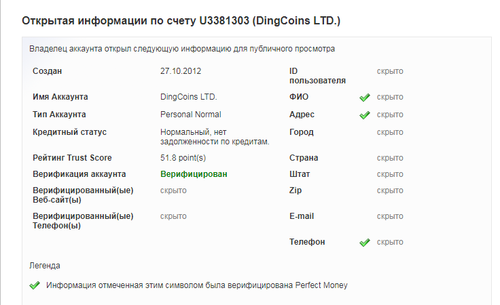This screenshot has width=500, height=305.
Task: Click the "Personal Normal" account type value
Action: point(190,115)
